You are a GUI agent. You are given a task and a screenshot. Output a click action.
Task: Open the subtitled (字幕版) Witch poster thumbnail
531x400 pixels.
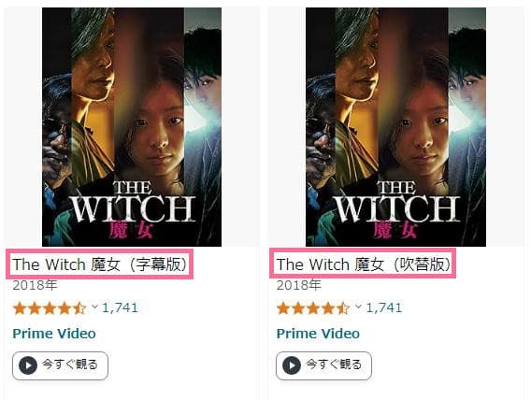point(132,127)
